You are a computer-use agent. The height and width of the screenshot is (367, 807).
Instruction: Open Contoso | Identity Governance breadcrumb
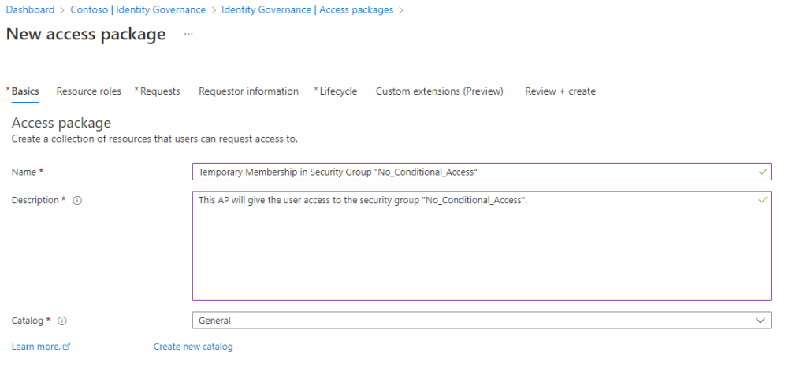point(139,10)
